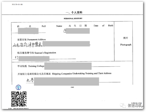Click the QR code image
Viewport: 146px width, 112px height.
[19, 99]
